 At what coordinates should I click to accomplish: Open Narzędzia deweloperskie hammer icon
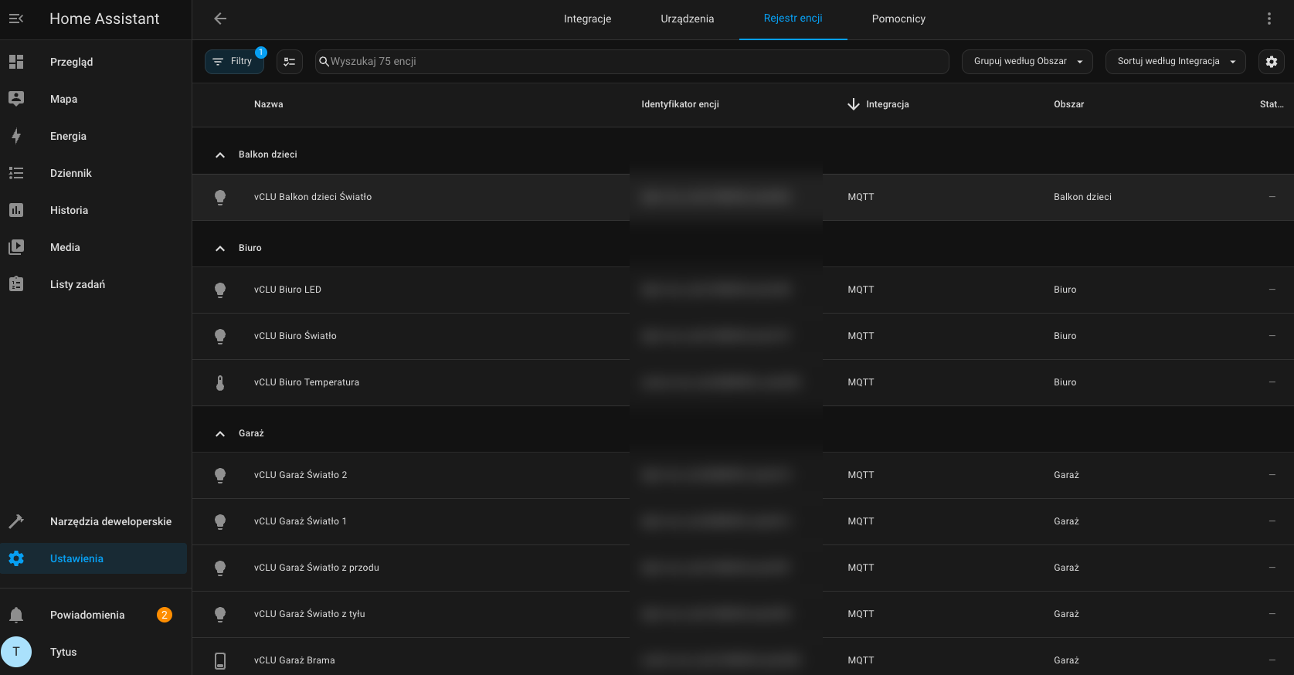(x=16, y=521)
